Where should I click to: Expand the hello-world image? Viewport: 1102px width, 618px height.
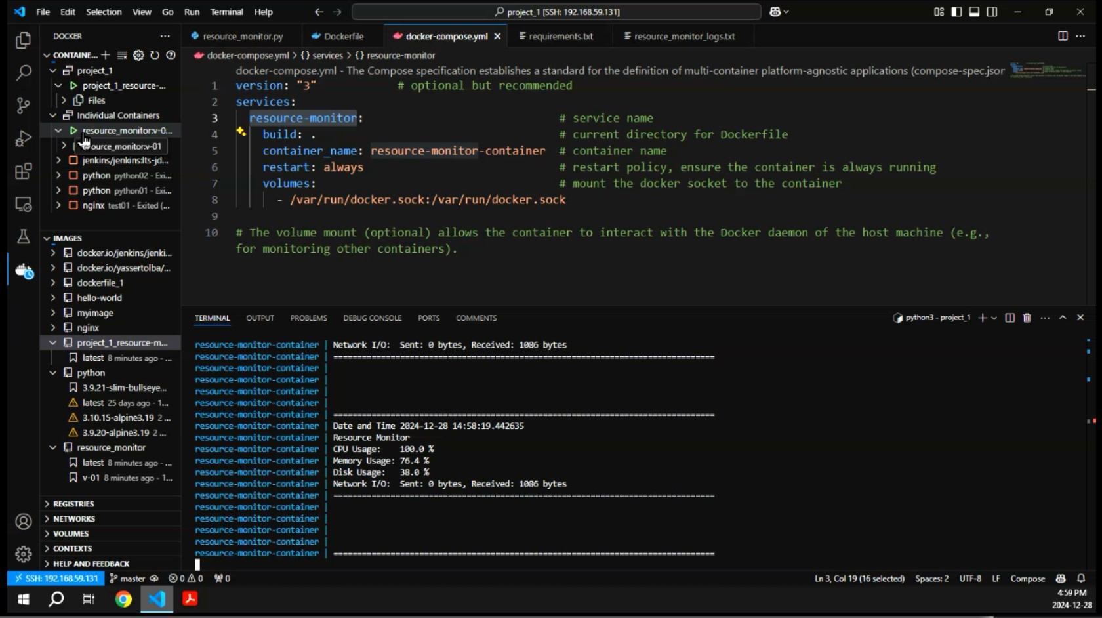click(x=53, y=298)
